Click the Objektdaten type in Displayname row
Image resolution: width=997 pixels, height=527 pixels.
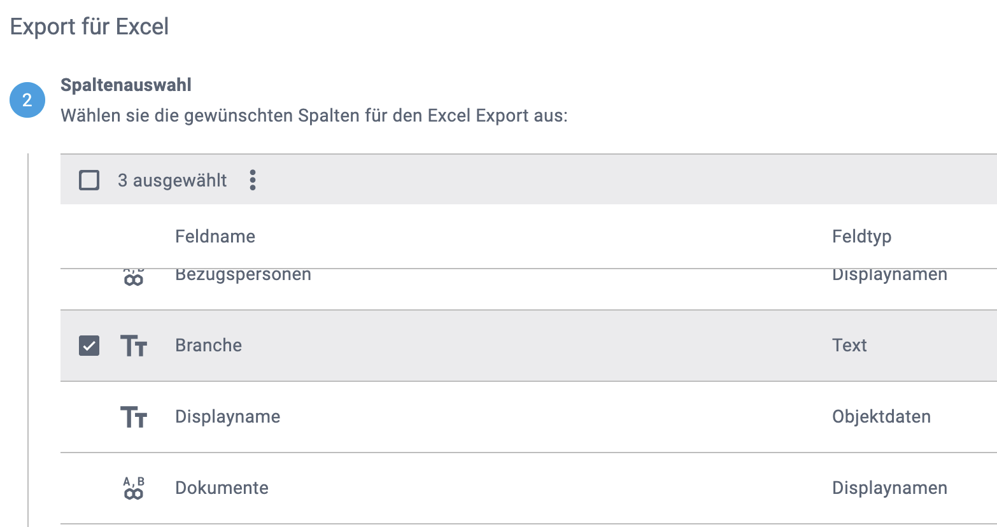(x=881, y=417)
